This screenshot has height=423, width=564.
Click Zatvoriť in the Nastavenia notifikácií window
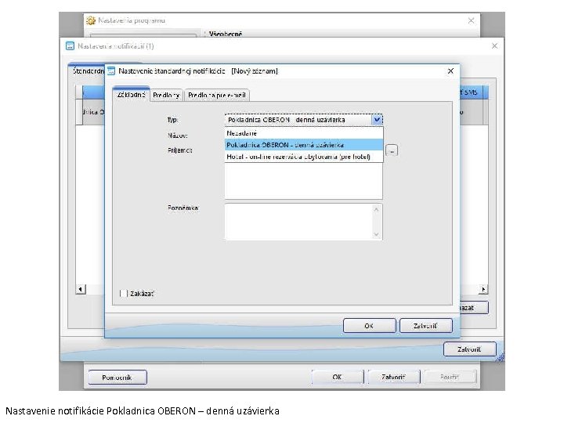470,349
